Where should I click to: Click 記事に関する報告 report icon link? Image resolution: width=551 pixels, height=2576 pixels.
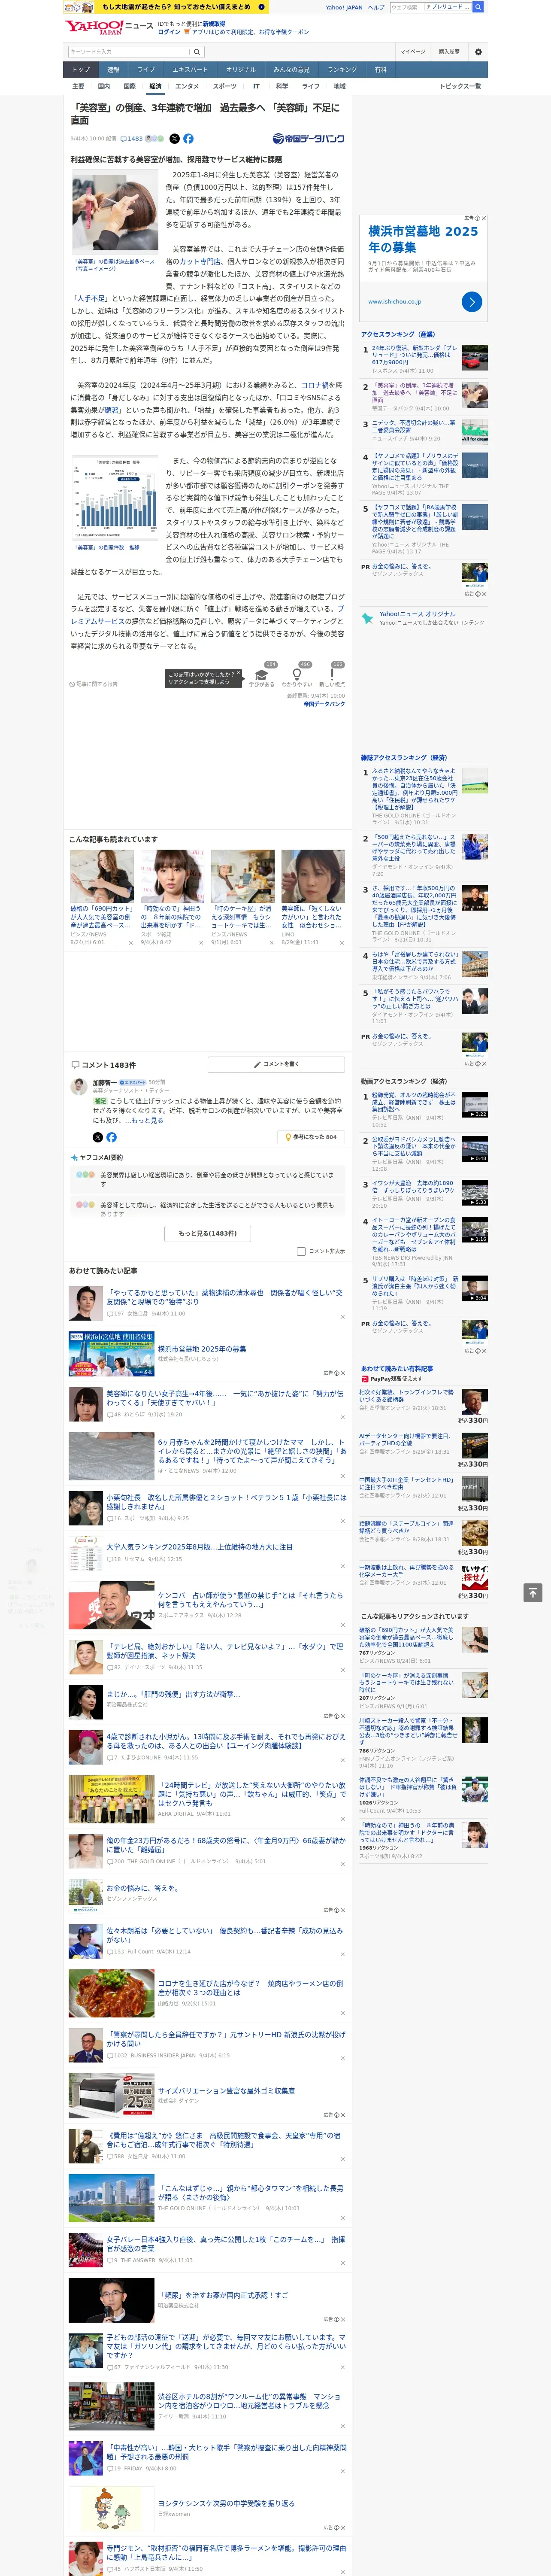(x=94, y=684)
